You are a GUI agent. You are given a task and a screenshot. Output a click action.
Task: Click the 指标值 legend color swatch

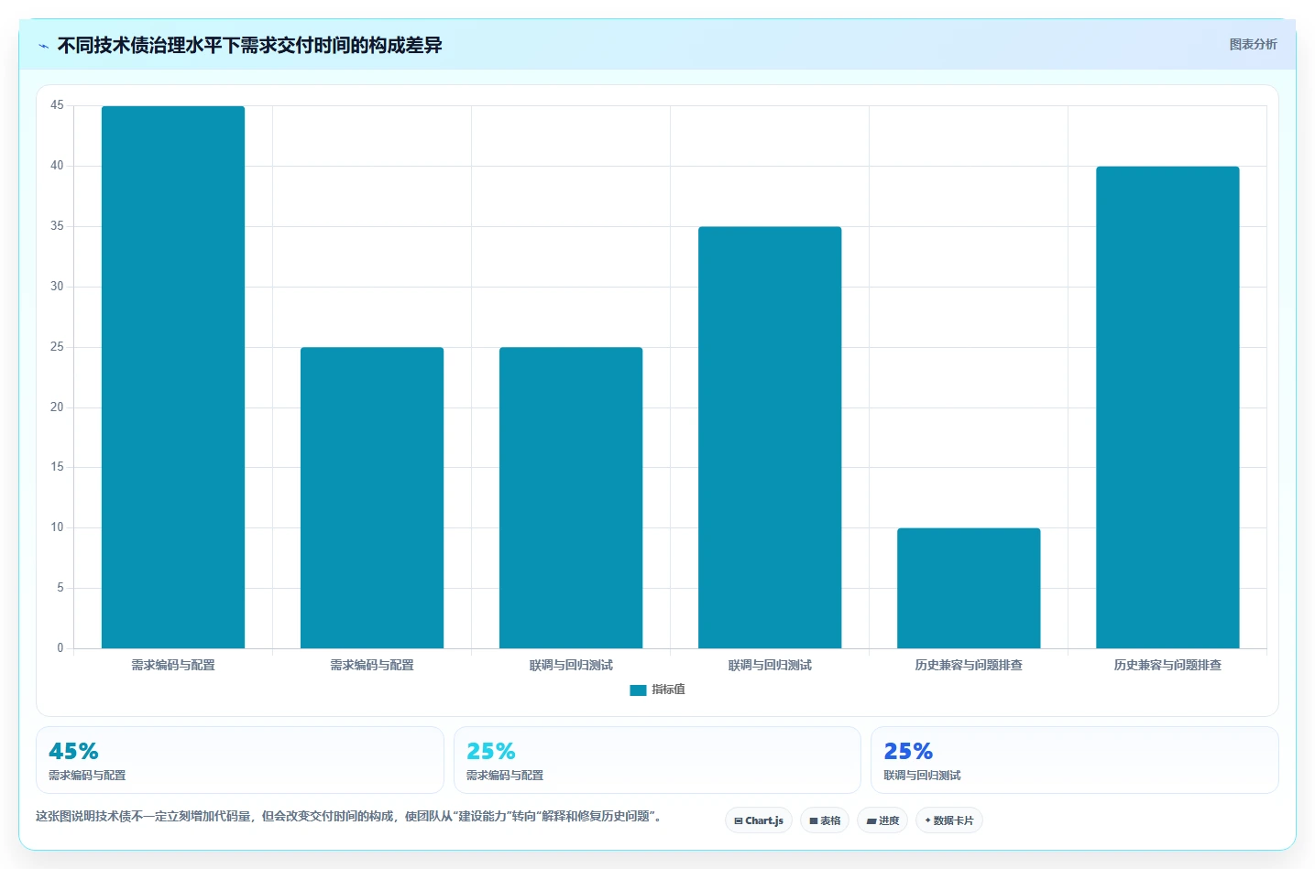pos(638,690)
